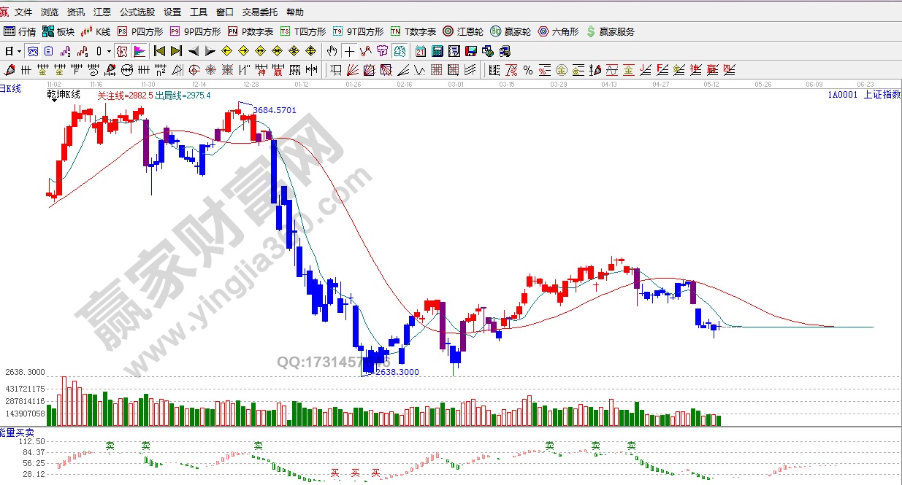Viewport: 902px width, 485px height.
Task: Select the hand pan tool
Action: (x=332, y=51)
